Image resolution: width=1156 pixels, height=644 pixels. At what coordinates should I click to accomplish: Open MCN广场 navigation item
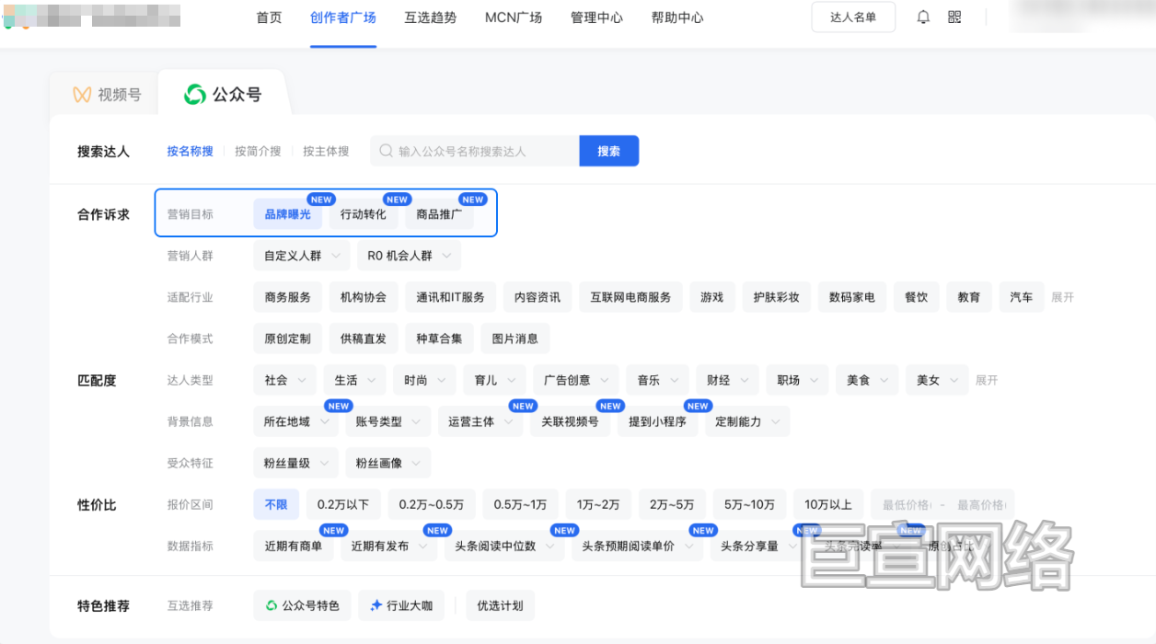tap(514, 17)
